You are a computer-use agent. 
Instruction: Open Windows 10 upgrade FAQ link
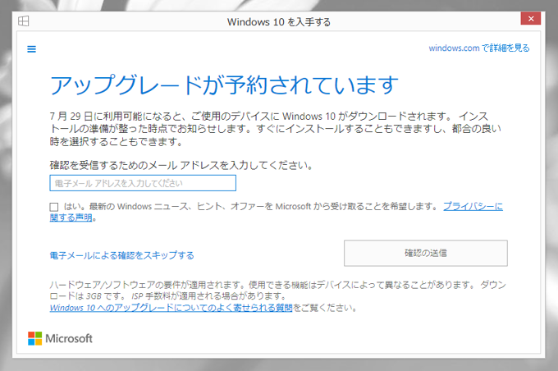pos(171,308)
